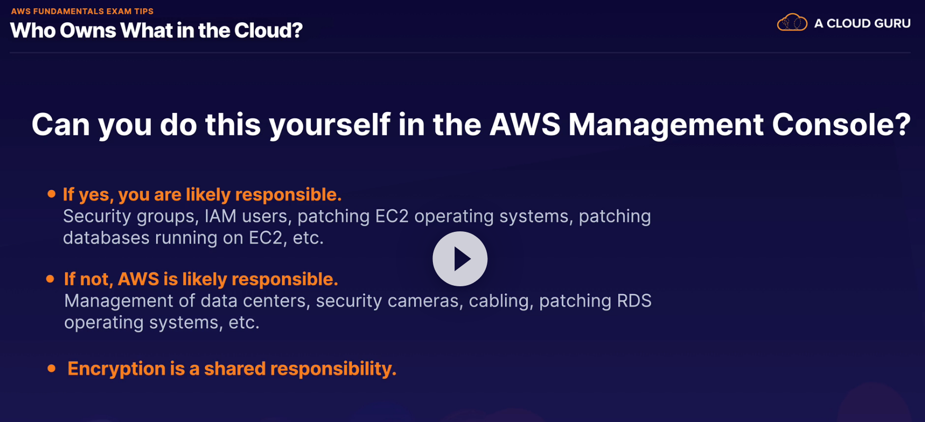Click the words patching RDS

pos(595,301)
